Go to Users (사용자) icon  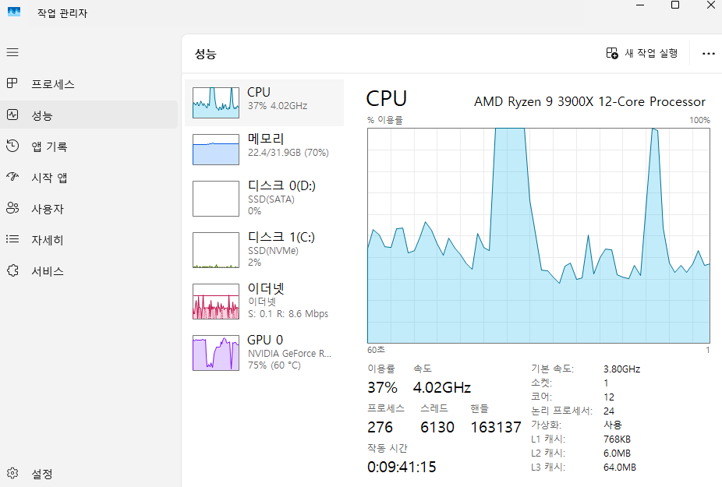(x=12, y=209)
